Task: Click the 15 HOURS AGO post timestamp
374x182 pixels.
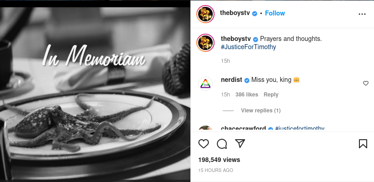Action: click(x=216, y=170)
